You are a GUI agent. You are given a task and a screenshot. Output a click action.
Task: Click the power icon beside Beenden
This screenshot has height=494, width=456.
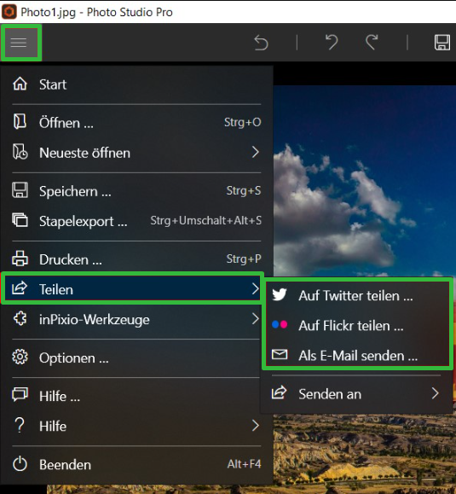pos(20,464)
